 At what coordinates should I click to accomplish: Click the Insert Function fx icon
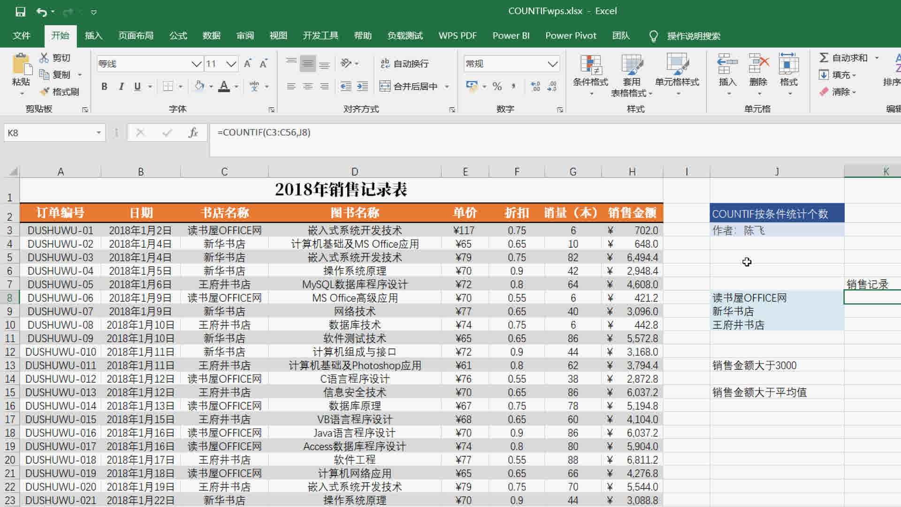[193, 133]
